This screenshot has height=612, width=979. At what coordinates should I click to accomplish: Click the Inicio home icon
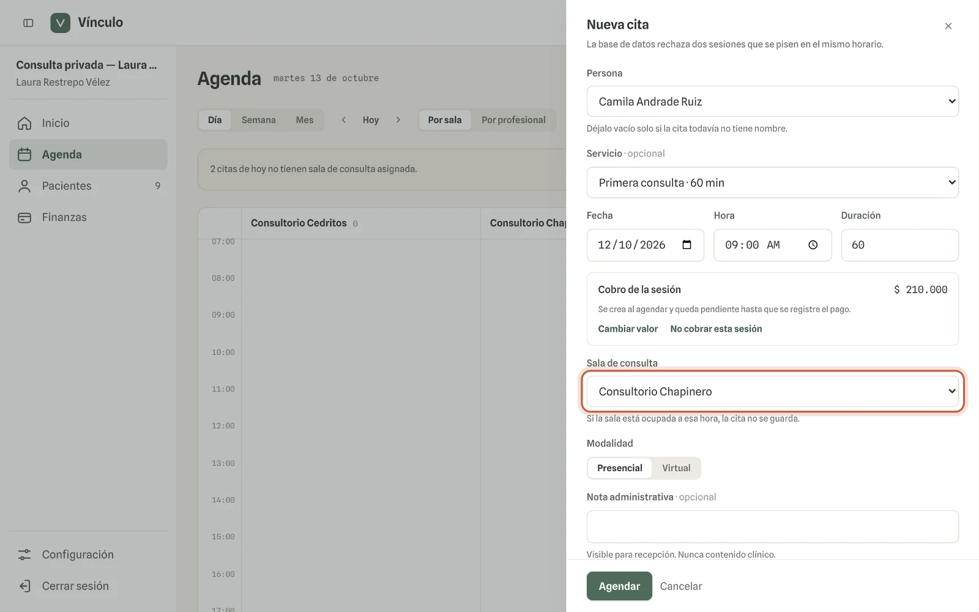point(24,123)
